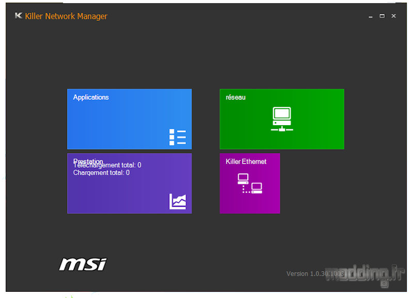This screenshot has height=298, width=413.
Task: Open the green réseau tile
Action: coord(282,119)
